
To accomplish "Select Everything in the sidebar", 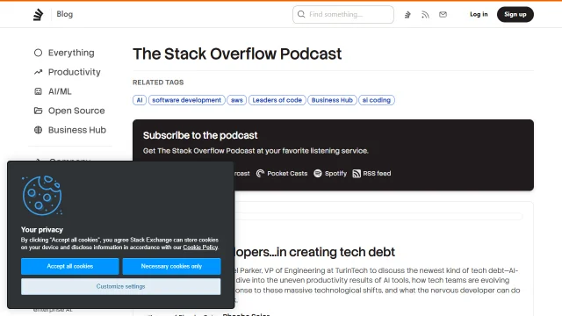I will (x=71, y=53).
